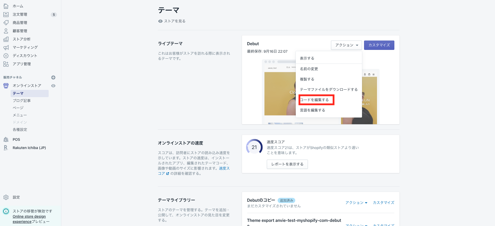495x226 pixels.
Task: Click the orders count badge 5
Action: point(54,15)
